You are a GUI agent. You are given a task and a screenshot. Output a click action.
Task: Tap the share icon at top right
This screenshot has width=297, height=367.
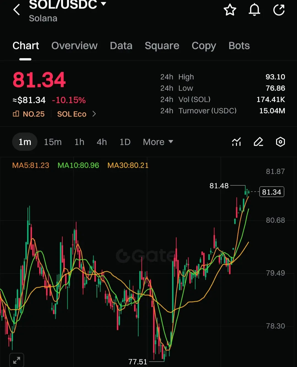pos(279,10)
